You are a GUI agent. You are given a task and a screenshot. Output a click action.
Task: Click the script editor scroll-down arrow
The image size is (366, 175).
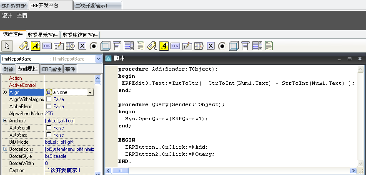360,163
